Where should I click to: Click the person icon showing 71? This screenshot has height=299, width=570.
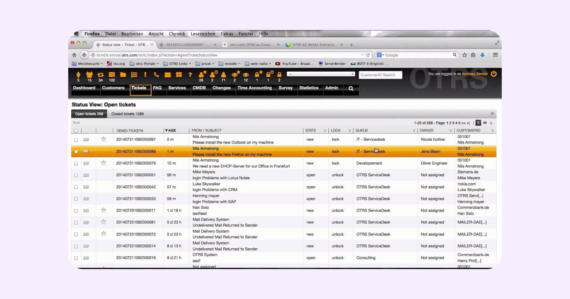pos(223,75)
